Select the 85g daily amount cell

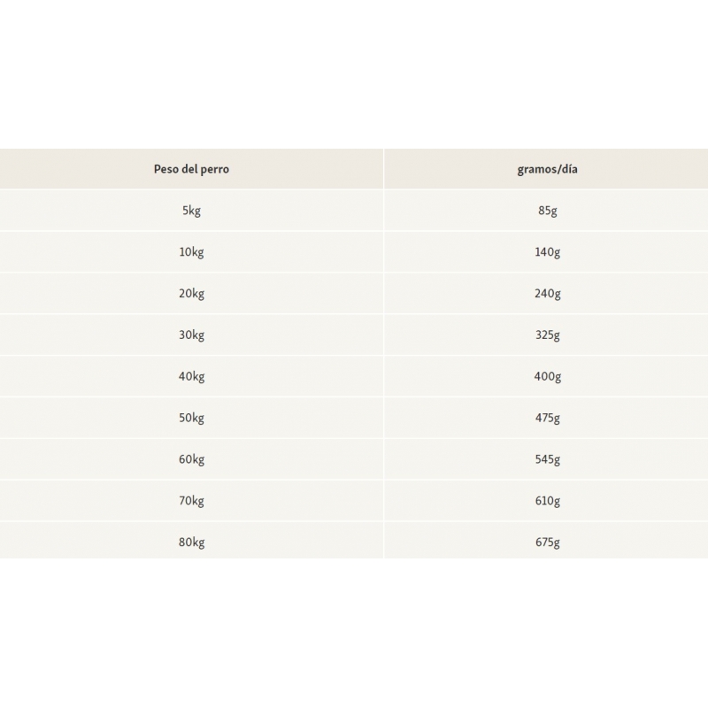click(x=548, y=211)
